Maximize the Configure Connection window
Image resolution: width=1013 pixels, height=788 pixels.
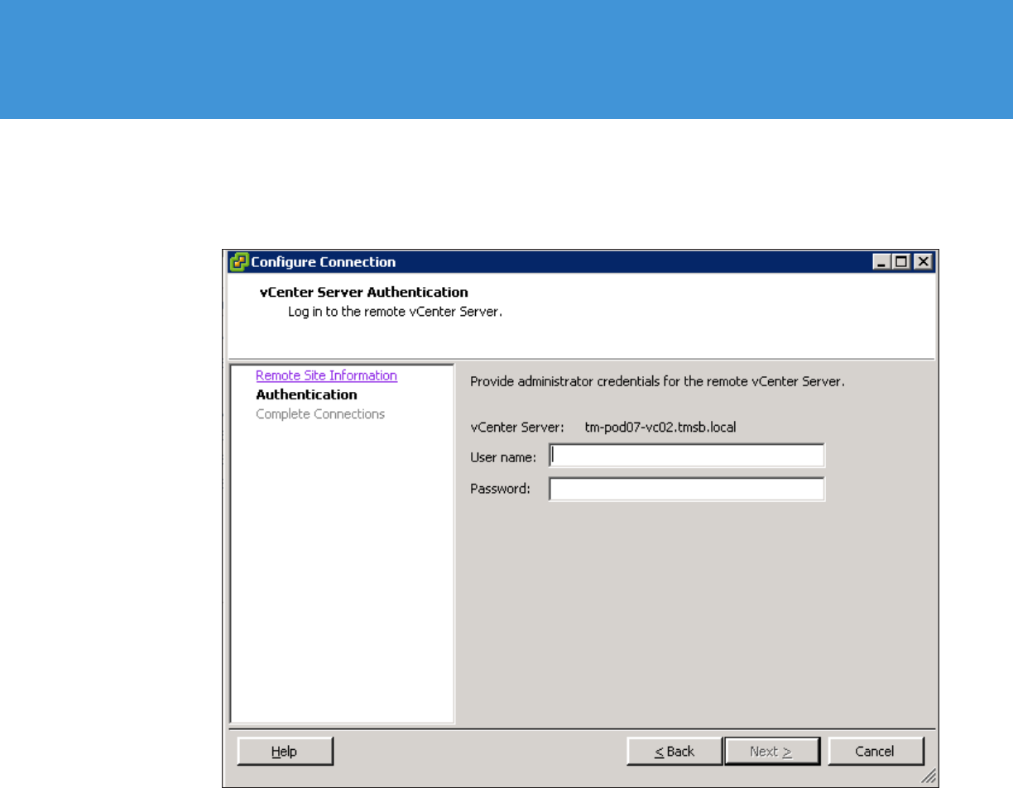(x=901, y=262)
